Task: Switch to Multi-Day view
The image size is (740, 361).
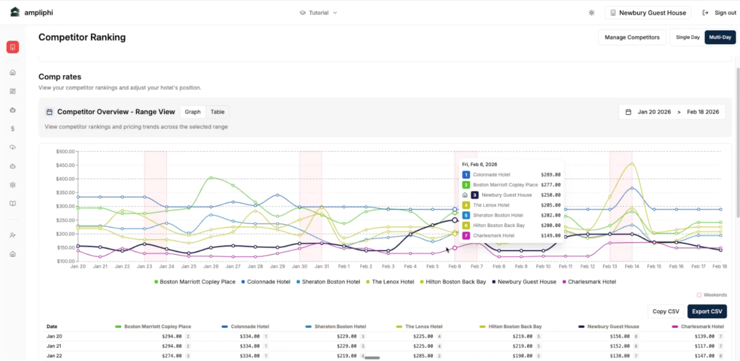Action: [x=720, y=37]
